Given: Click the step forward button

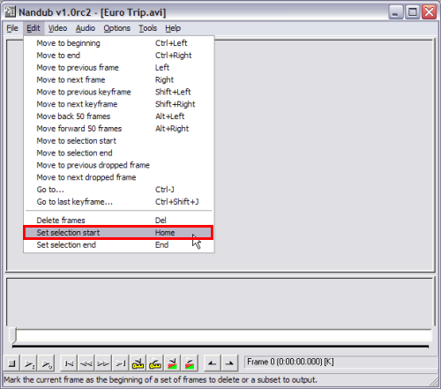Looking at the screenshot, I should [x=103, y=363].
